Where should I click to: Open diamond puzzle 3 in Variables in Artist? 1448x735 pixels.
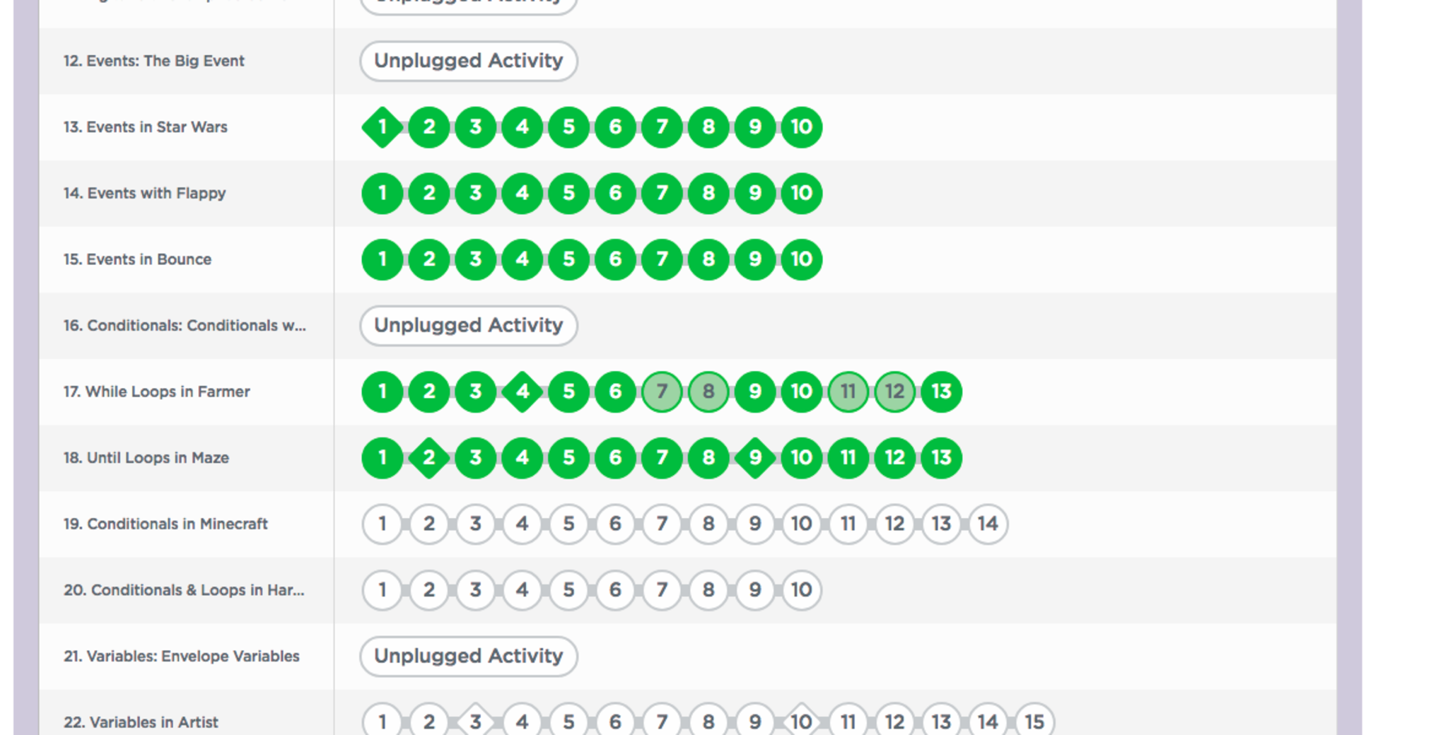476,722
